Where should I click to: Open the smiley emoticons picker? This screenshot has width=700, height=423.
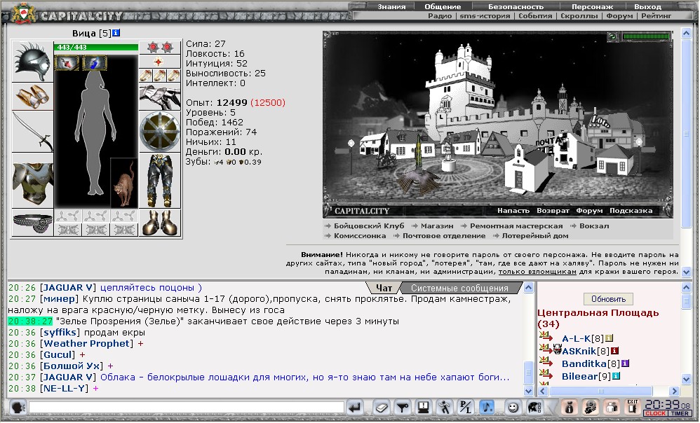point(513,408)
